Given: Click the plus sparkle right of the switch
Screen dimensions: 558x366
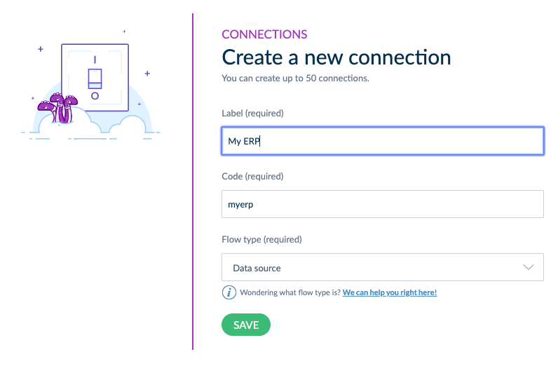Looking at the screenshot, I should click(147, 73).
